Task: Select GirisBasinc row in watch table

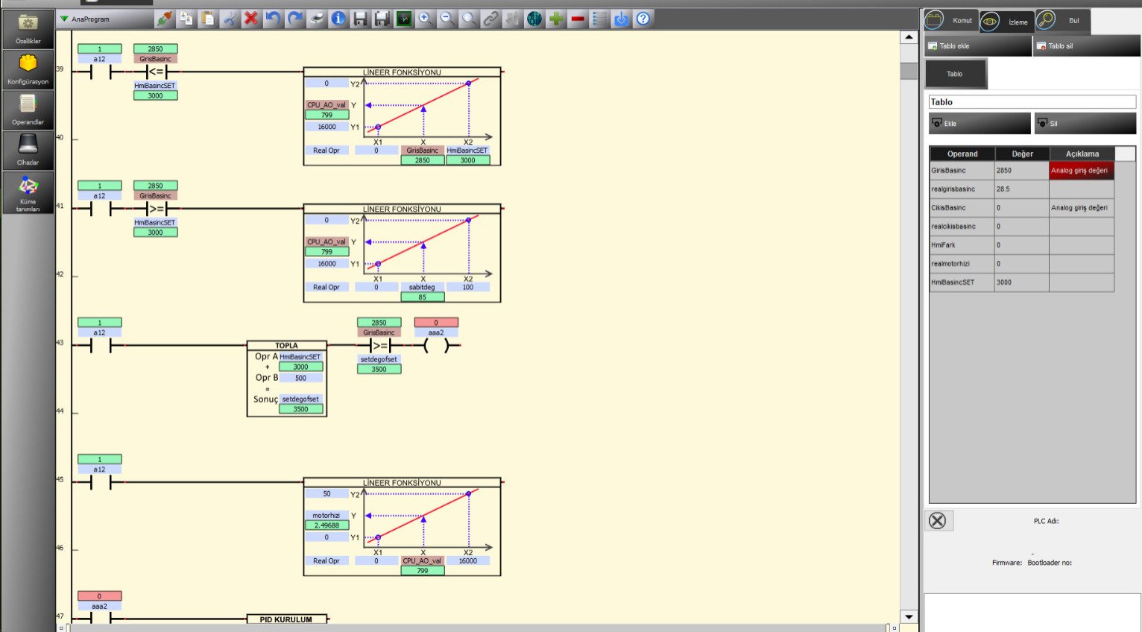Action: [962, 171]
